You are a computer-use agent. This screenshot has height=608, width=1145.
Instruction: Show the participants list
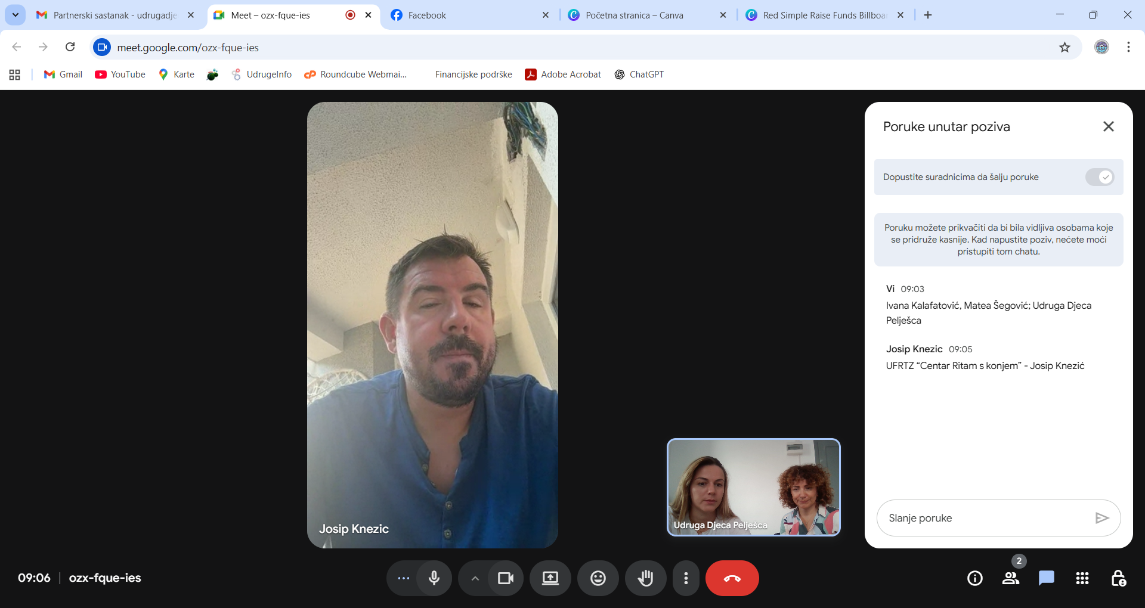pos(1010,578)
